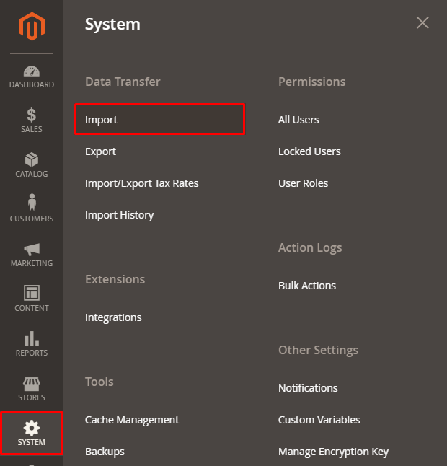Open the Reports bar chart icon
The image size is (447, 466).
(31, 338)
